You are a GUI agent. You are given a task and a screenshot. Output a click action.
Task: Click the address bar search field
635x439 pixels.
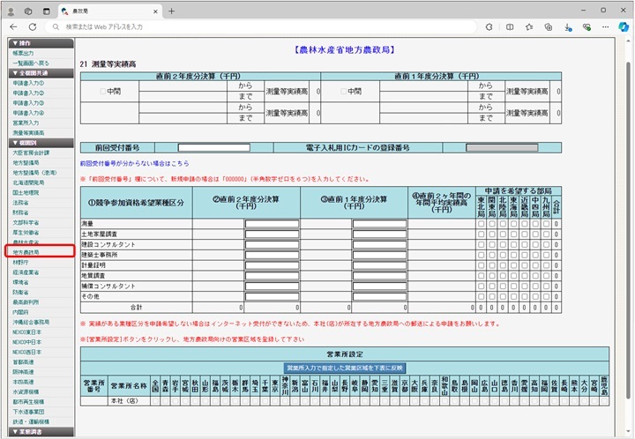pyautogui.click(x=259, y=26)
